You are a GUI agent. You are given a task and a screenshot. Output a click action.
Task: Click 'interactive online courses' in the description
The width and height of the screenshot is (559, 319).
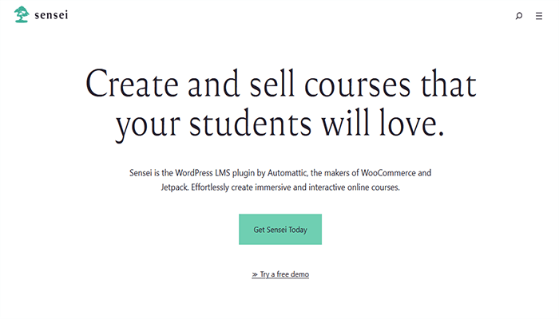364,189
